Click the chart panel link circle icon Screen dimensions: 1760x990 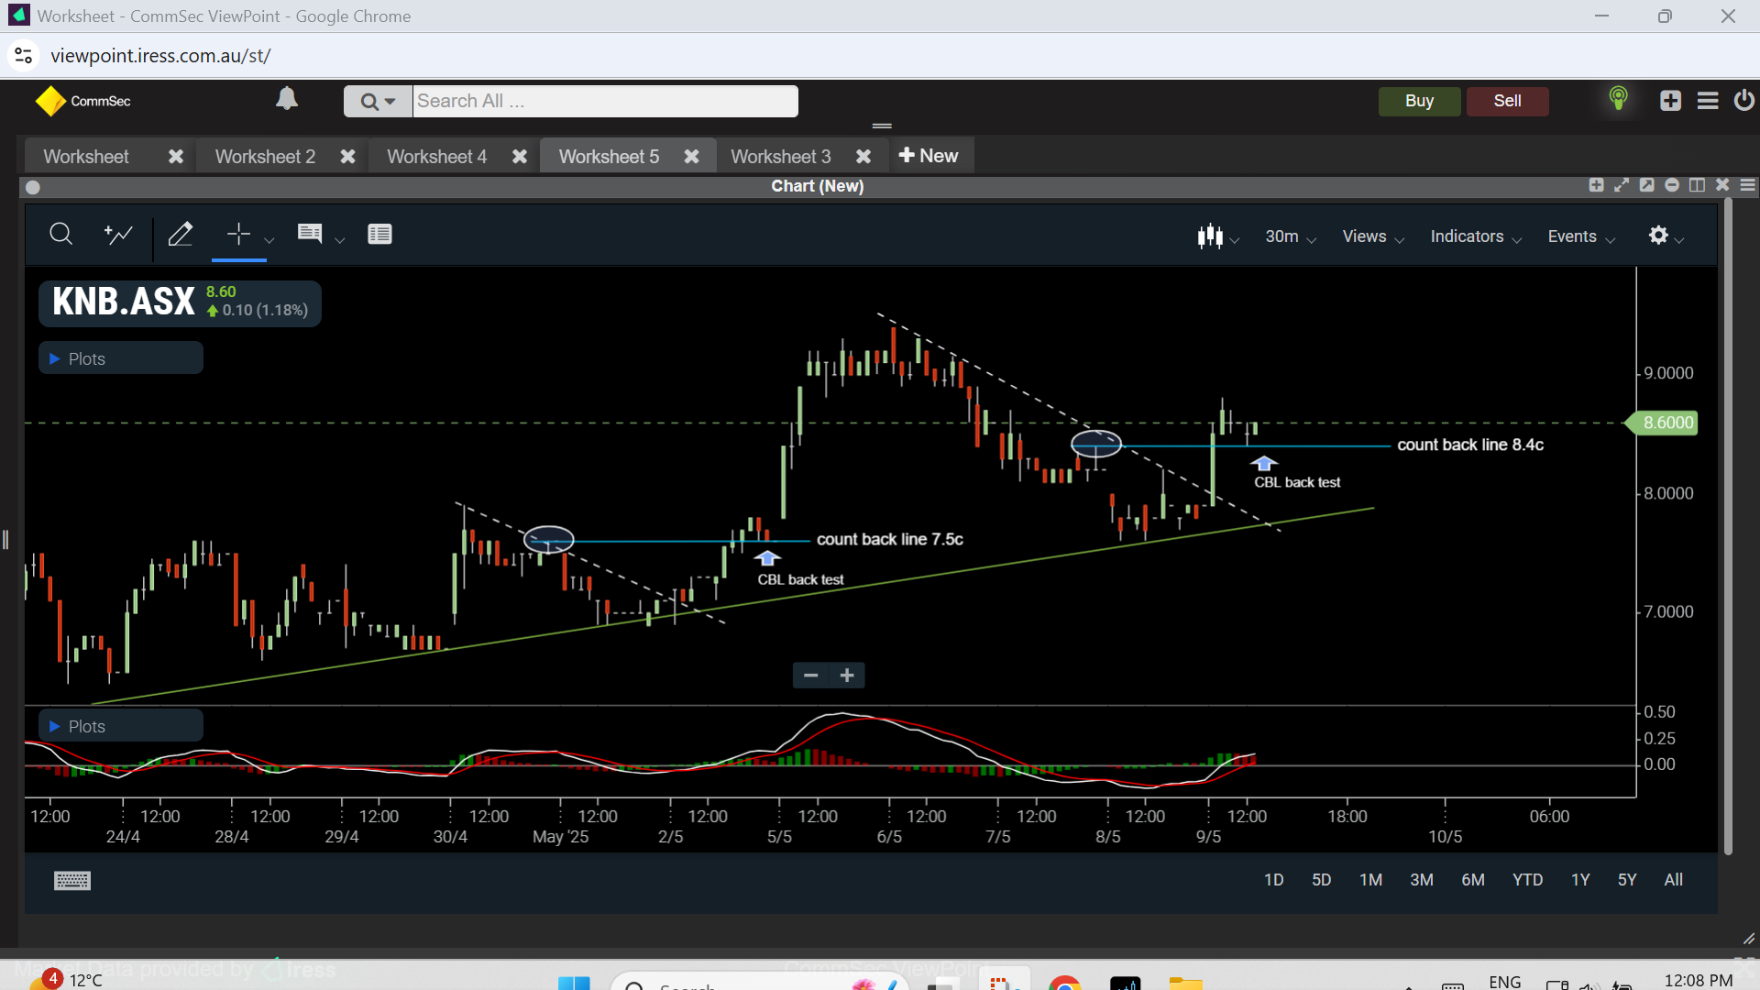pyautogui.click(x=33, y=187)
